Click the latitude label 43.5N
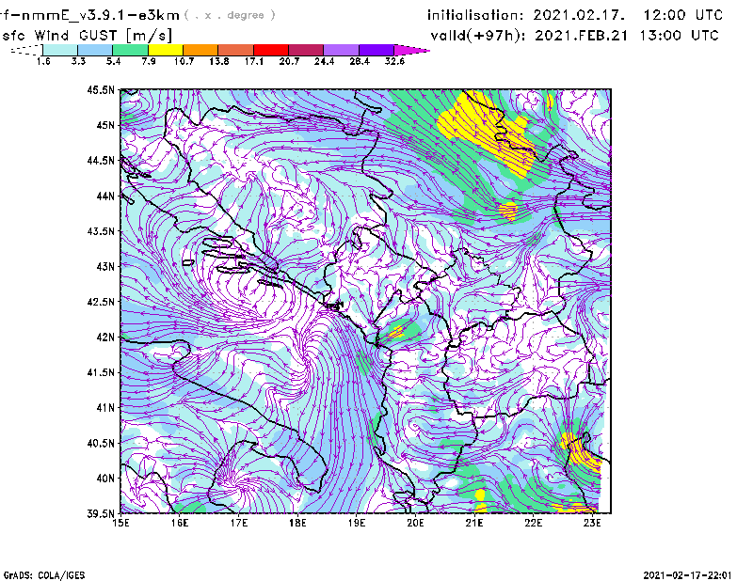Image resolution: width=753 pixels, height=581 pixels. pyautogui.click(x=101, y=231)
